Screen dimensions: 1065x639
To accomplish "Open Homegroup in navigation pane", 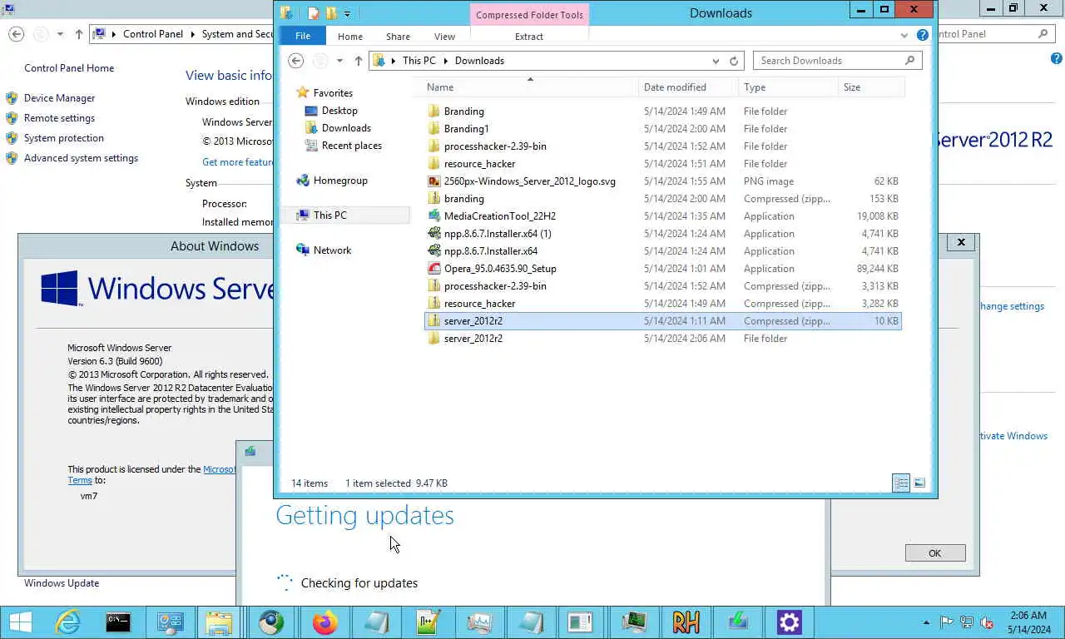I will pos(340,181).
